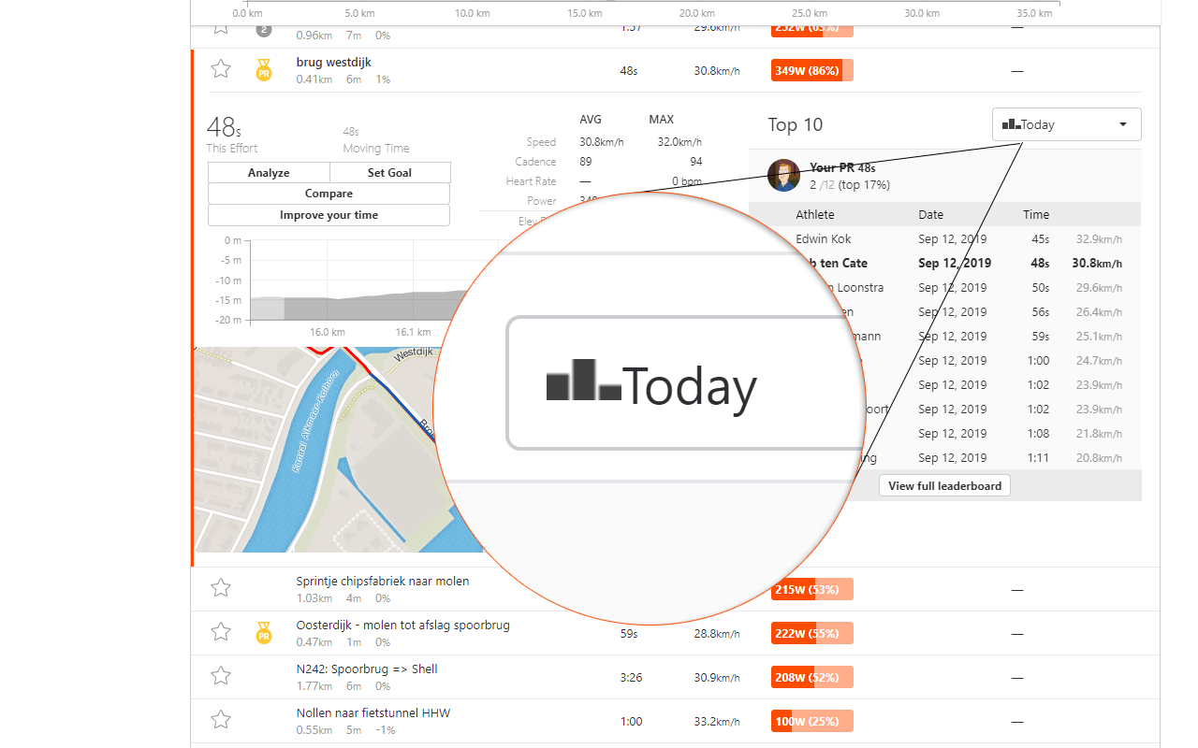Click the Date column header
Screen dimensions: 1198x748
click(x=931, y=214)
